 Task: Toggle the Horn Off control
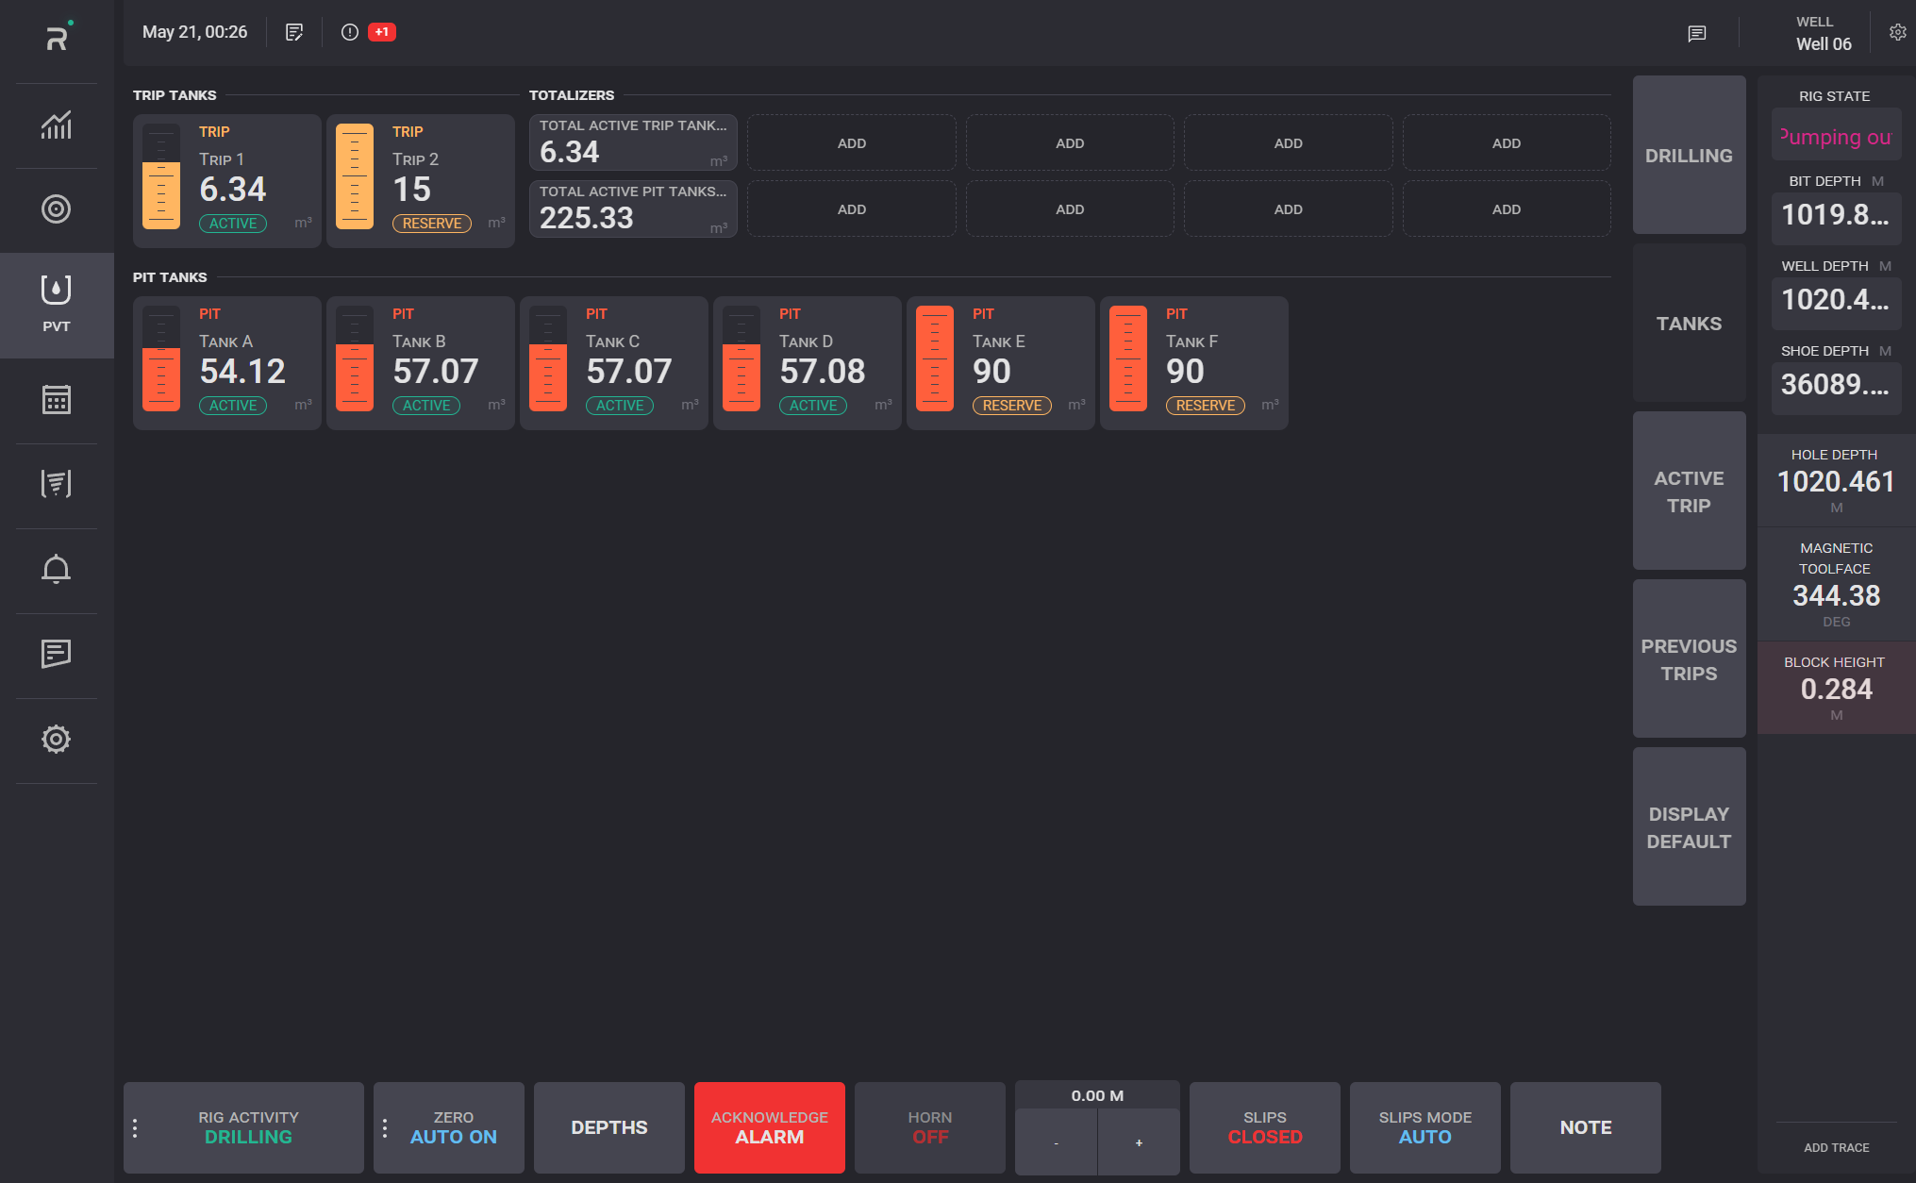tap(929, 1127)
